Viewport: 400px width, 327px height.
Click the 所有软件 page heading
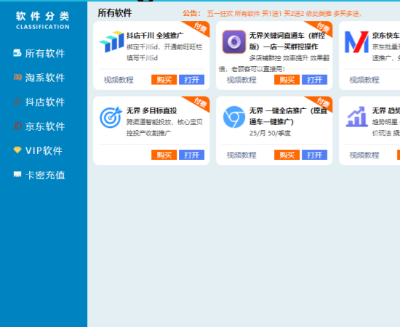pos(115,13)
